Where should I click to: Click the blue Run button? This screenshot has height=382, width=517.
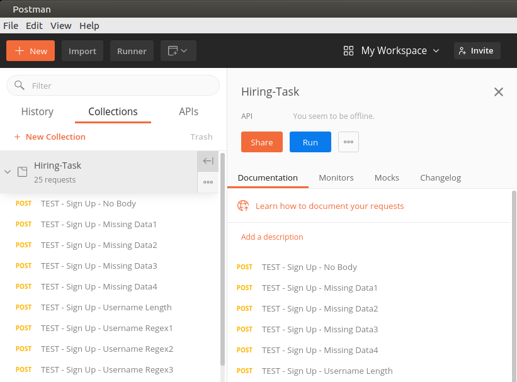click(x=310, y=142)
